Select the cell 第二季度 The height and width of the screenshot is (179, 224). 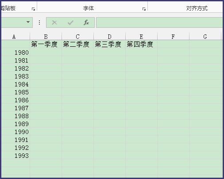[x=77, y=44]
